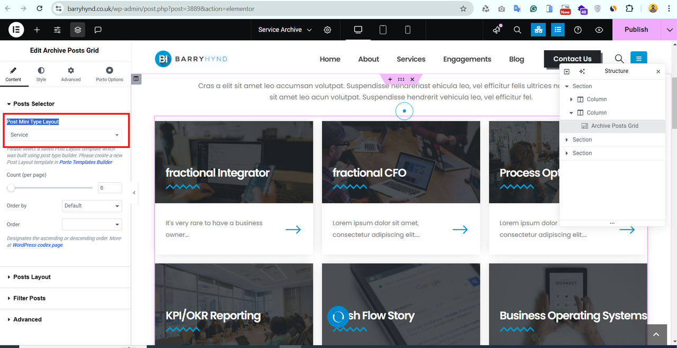This screenshot has height=348, width=677.
Task: Open the Help question mark icon
Action: click(578, 30)
